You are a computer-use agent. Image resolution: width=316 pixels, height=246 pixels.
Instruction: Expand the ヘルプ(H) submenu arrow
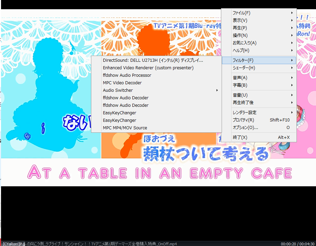pos(292,50)
